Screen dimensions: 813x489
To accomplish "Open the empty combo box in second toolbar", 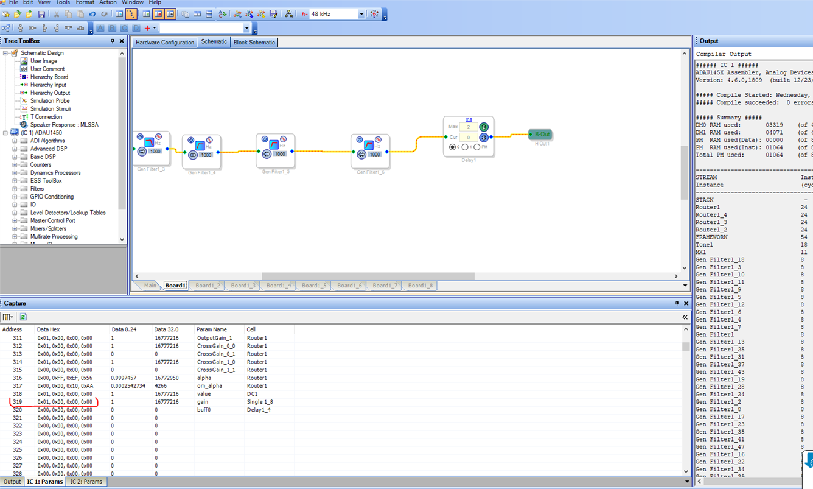I will pos(246,28).
